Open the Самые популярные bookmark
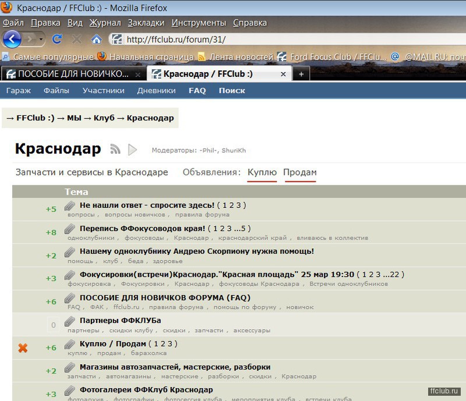Image resolution: width=466 pixels, height=401 pixels. click(x=48, y=57)
